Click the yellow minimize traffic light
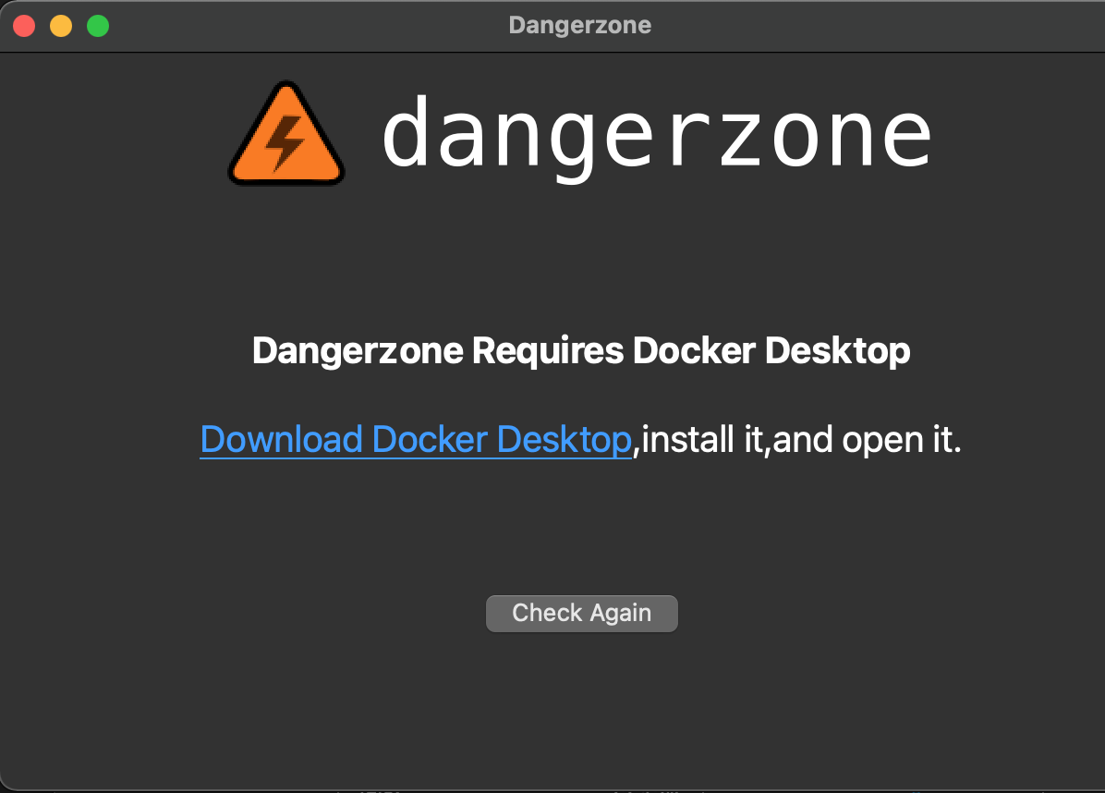 pos(61,25)
